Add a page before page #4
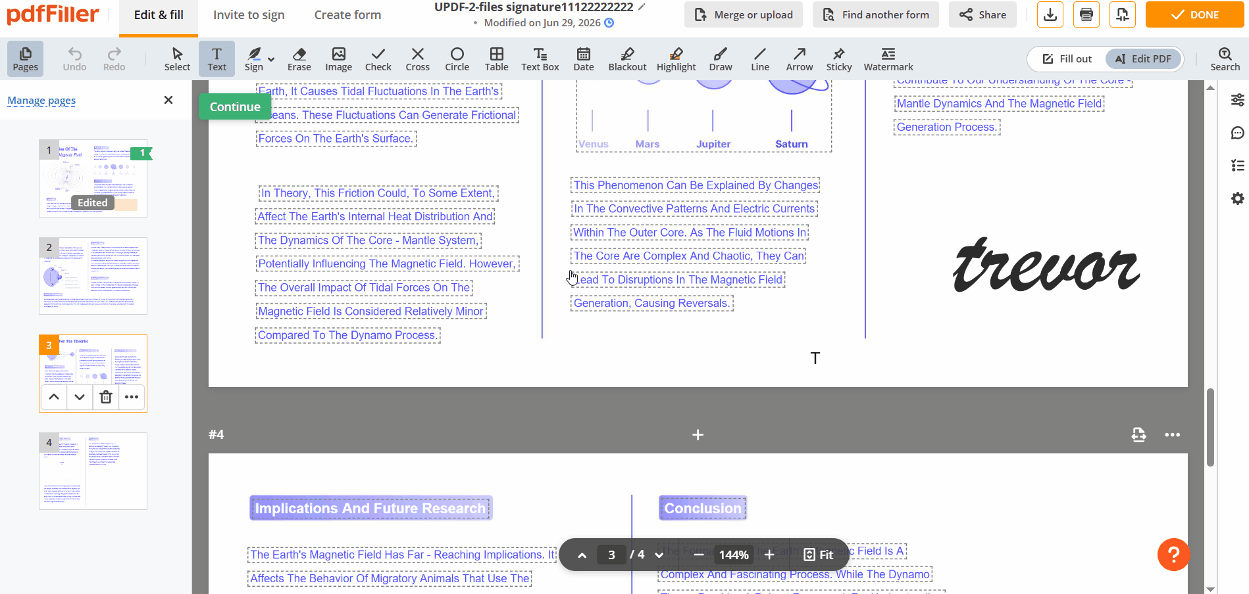1249x594 pixels. coord(698,434)
